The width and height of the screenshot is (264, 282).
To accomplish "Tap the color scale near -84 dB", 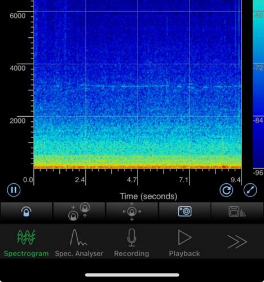I will (258, 120).
